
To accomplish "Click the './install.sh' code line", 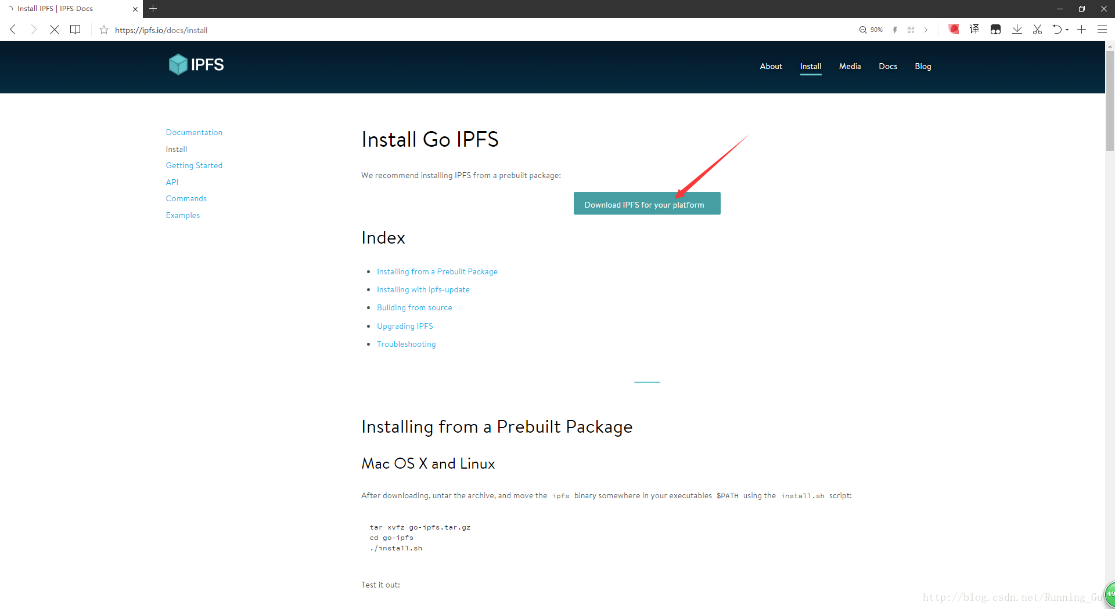I will pyautogui.click(x=395, y=548).
